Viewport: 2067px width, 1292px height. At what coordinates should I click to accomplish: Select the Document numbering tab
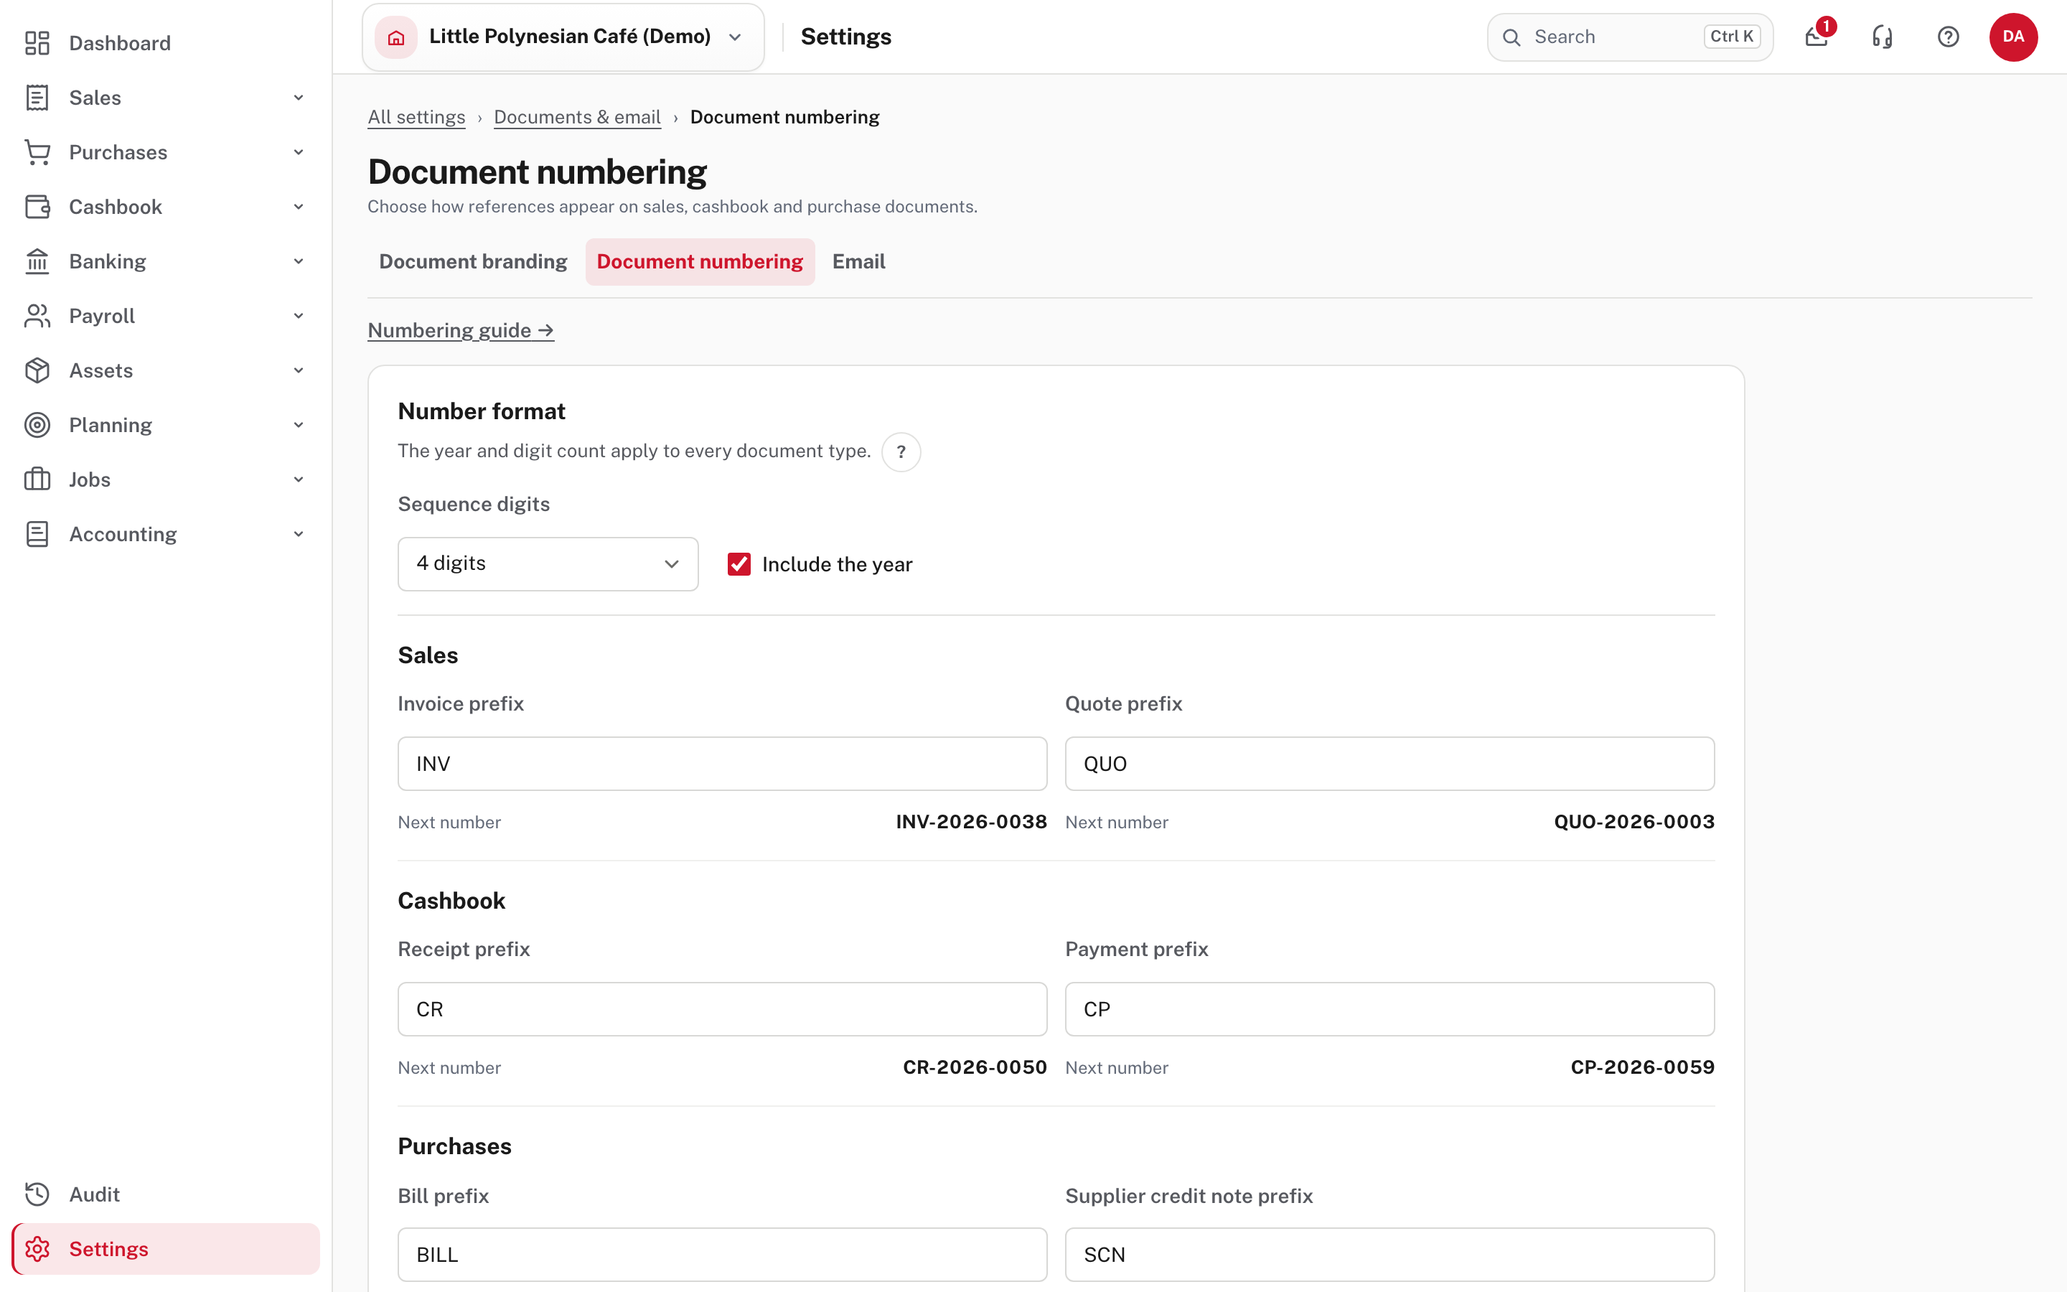pos(700,261)
